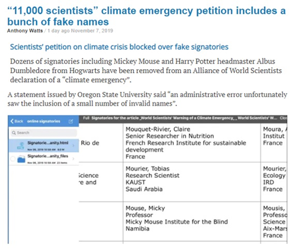Select the circle checkbox beside Signatorie...anity_files
294x251 pixels.
click(13, 158)
